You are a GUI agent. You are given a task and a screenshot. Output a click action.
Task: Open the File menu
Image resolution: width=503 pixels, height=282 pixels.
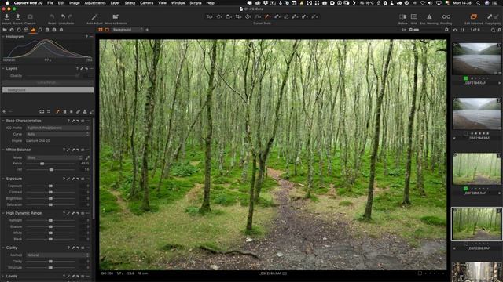point(50,3)
